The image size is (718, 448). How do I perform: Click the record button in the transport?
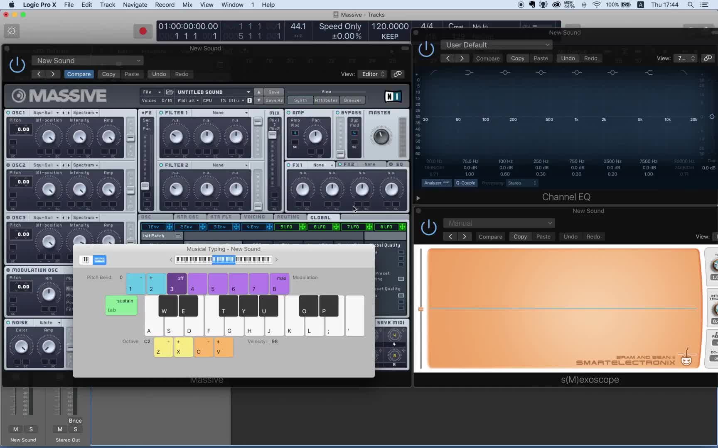click(x=143, y=31)
